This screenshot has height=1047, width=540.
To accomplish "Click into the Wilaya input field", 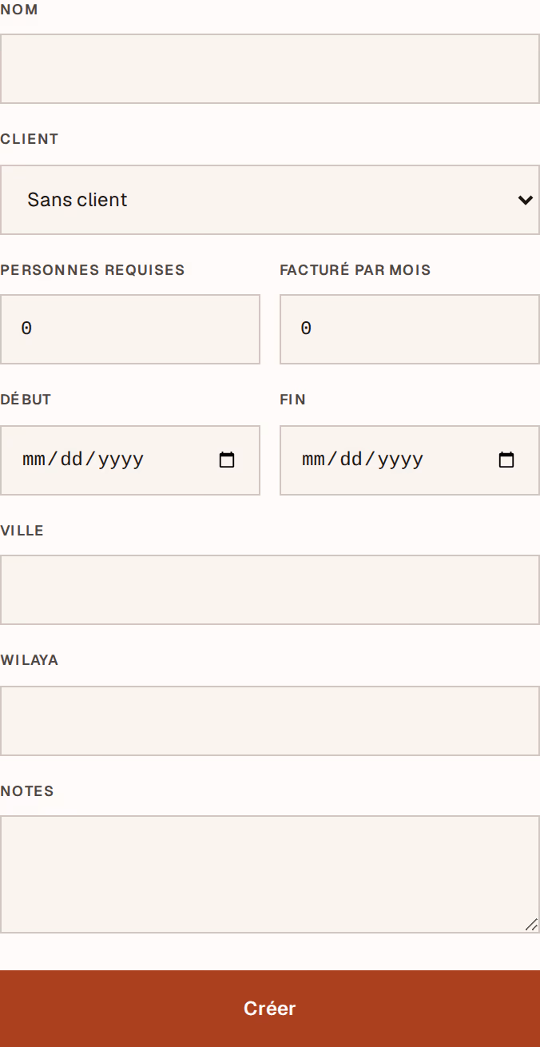I will click(270, 721).
